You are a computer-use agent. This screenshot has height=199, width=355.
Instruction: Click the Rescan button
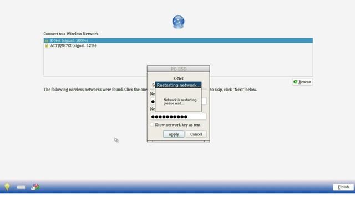[302, 82]
